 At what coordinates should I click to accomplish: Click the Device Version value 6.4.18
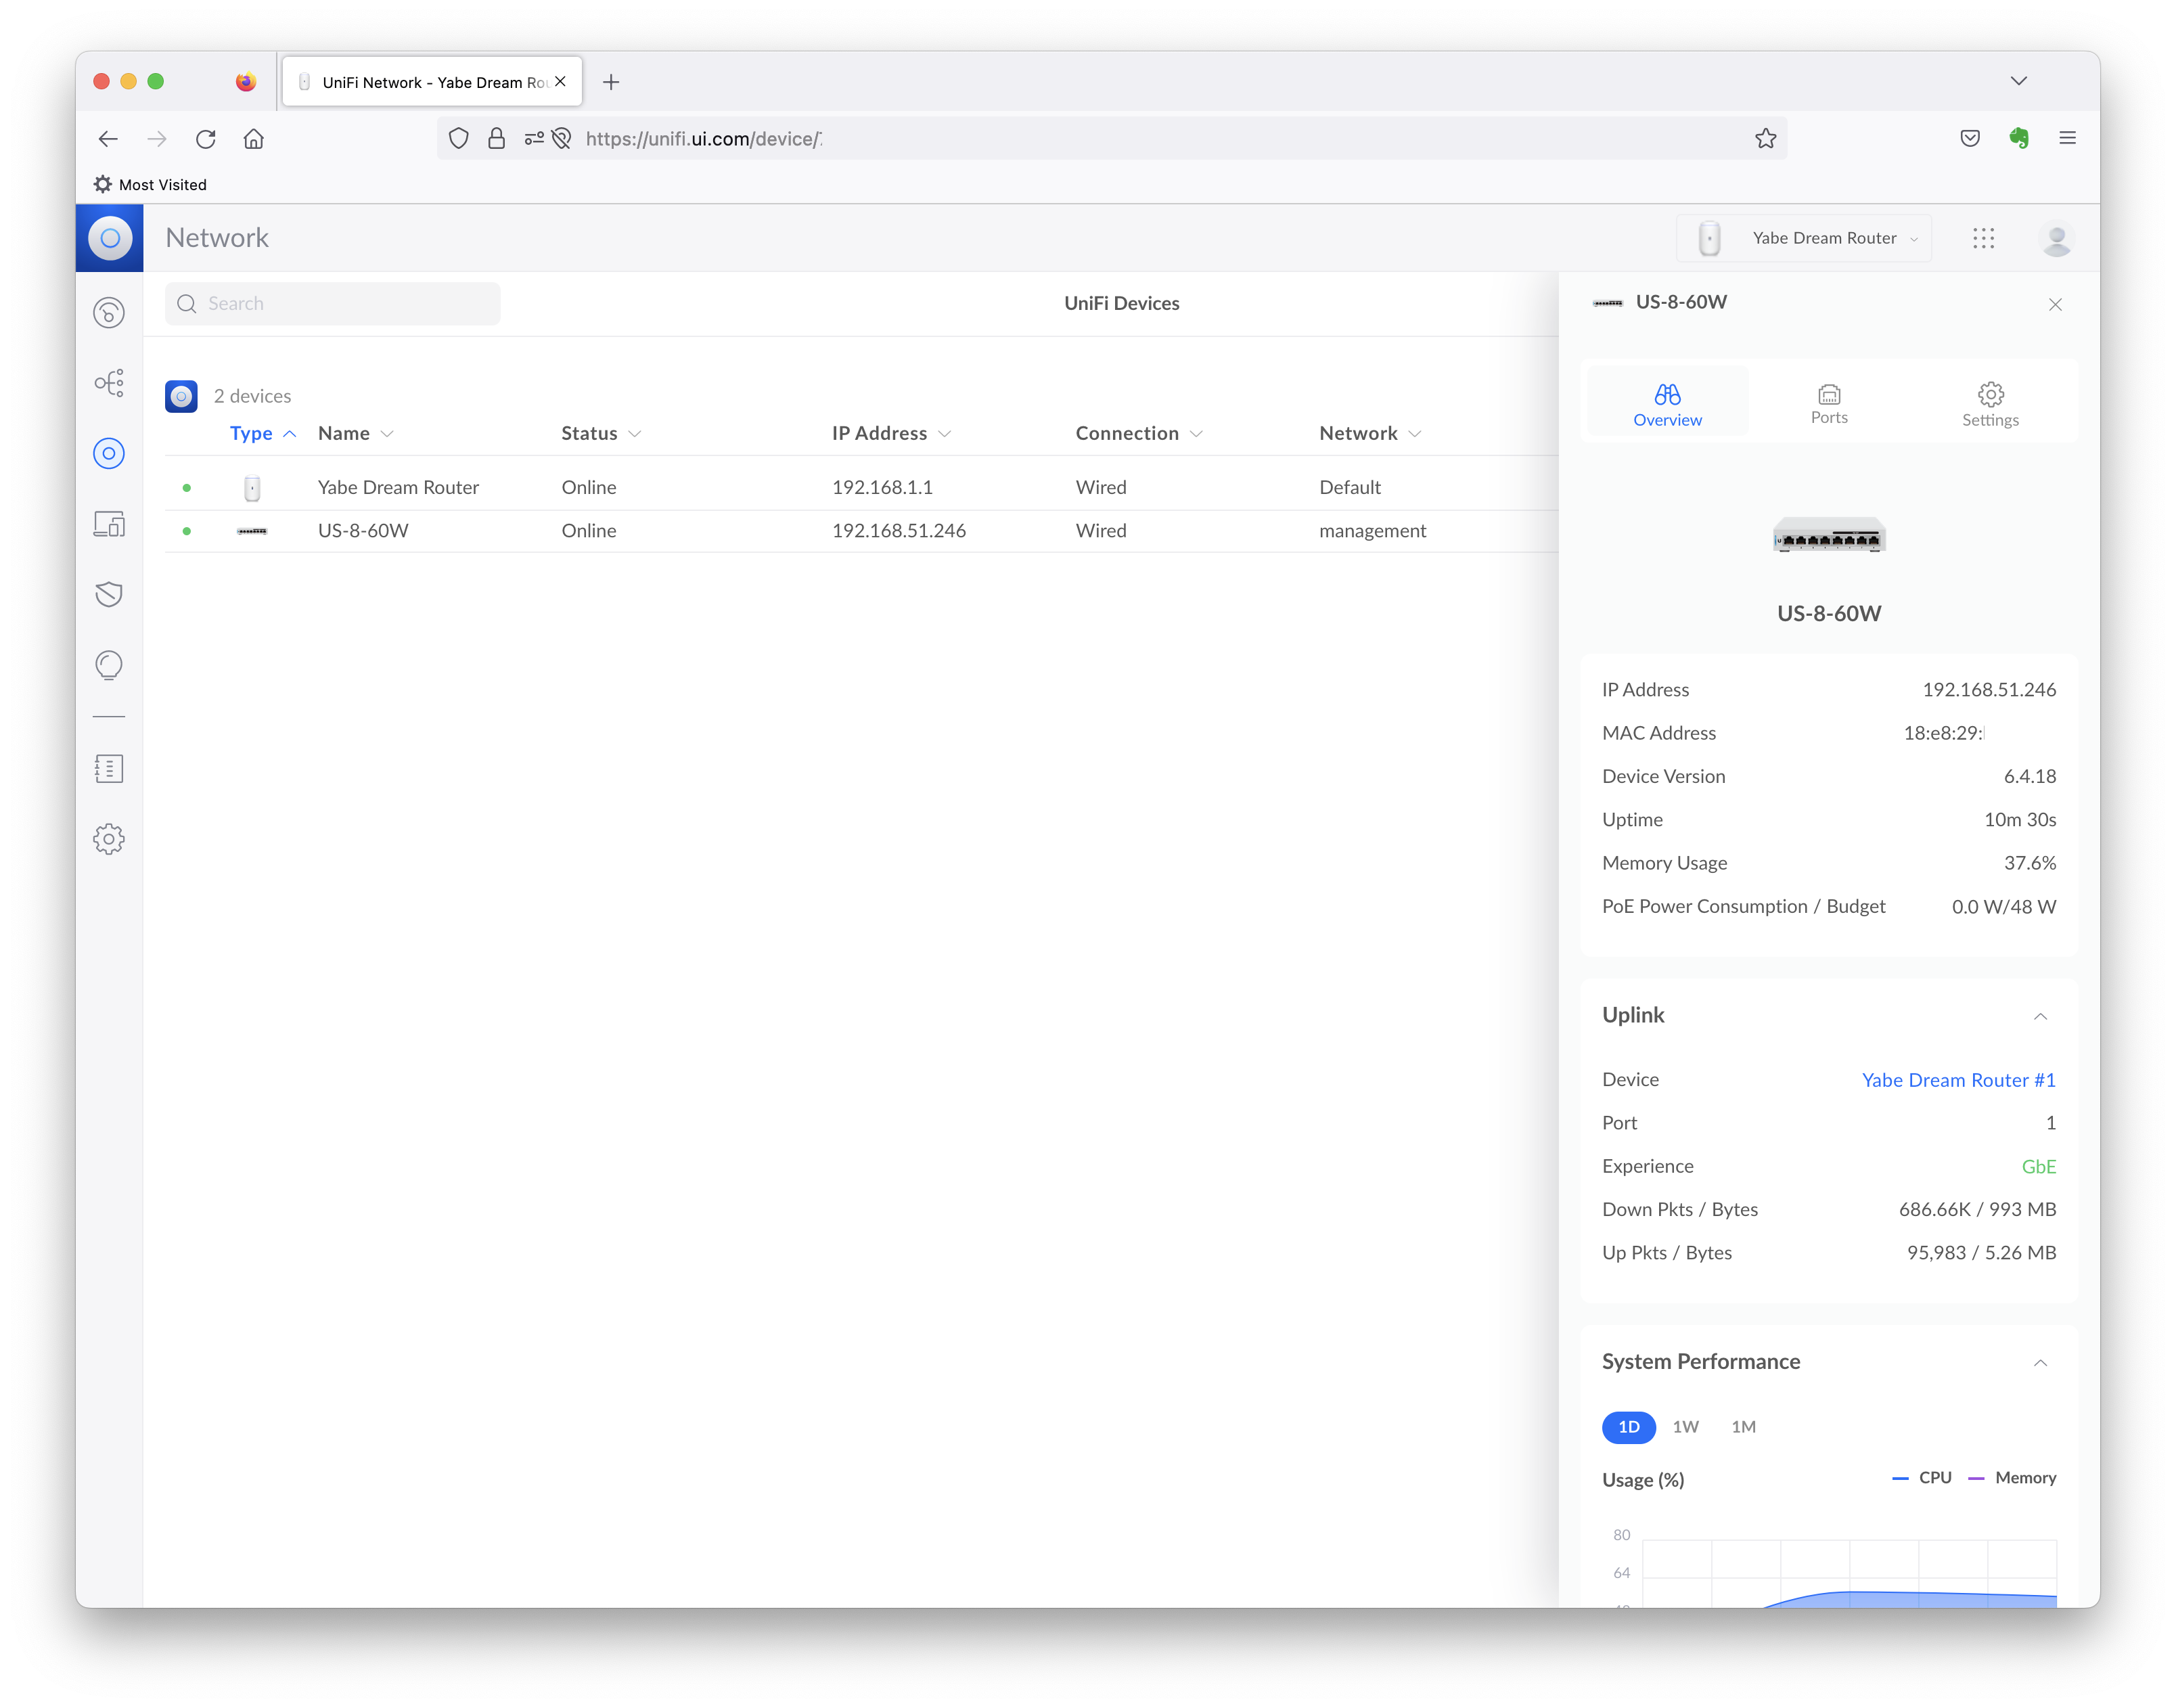2029,776
